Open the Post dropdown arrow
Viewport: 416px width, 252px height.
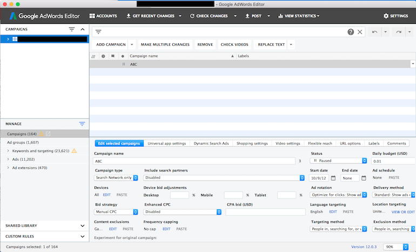click(x=269, y=16)
